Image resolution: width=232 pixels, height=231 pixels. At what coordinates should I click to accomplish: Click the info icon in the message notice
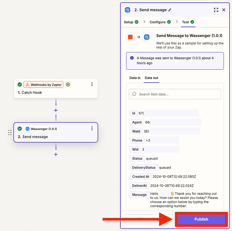coord(132,58)
